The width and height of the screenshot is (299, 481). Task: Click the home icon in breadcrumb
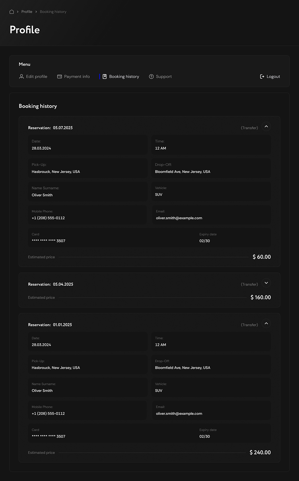coord(12,12)
